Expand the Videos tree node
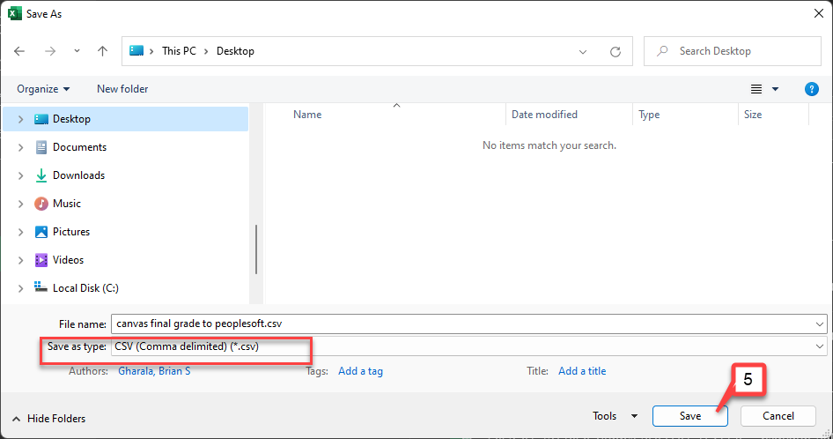833x439 pixels. (x=21, y=260)
